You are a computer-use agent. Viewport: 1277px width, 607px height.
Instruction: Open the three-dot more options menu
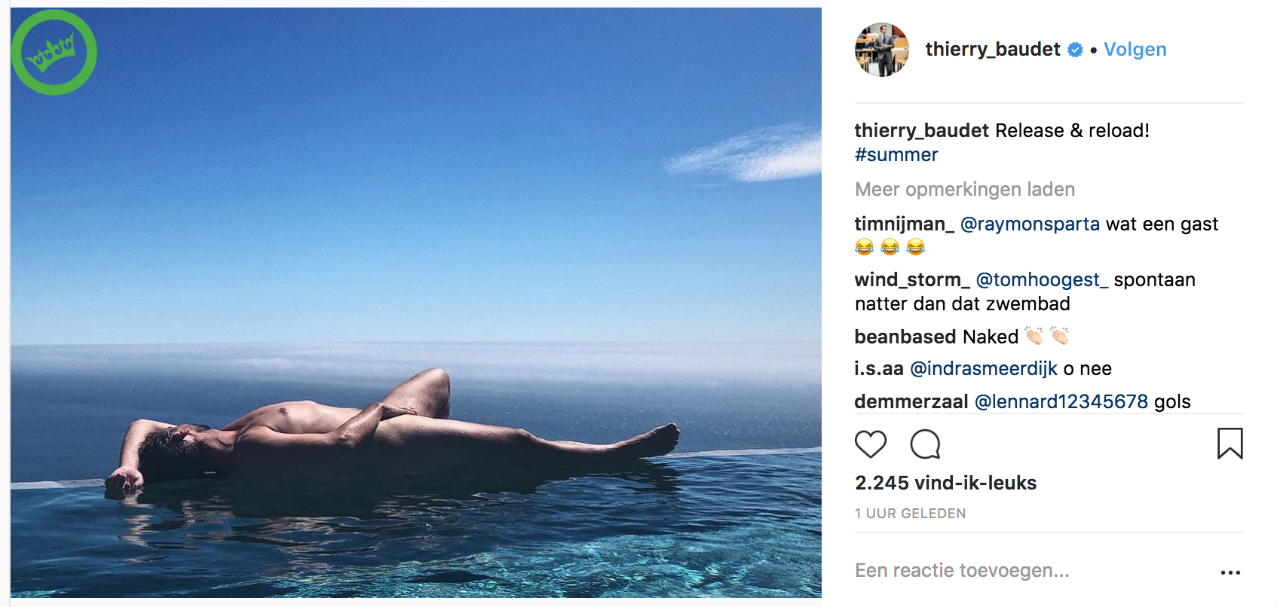tap(1230, 572)
